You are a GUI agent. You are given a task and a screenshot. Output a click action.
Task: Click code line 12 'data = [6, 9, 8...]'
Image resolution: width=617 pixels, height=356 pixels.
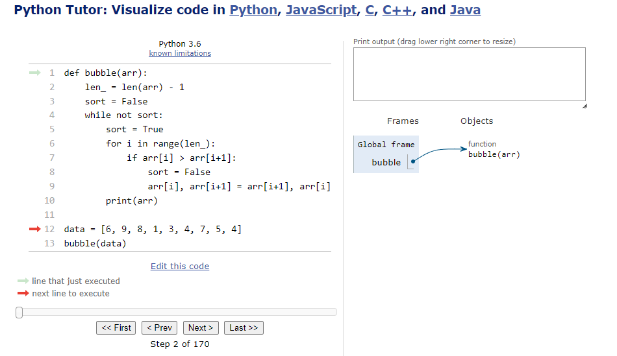[x=153, y=229]
